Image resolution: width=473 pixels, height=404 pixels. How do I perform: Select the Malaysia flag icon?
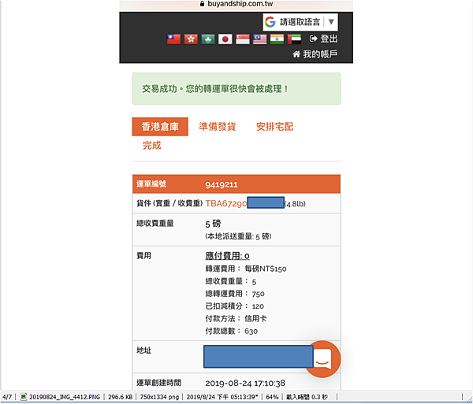pyautogui.click(x=259, y=39)
